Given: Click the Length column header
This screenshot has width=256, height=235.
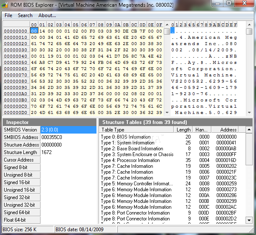Looking at the screenshot, I should 183,130.
